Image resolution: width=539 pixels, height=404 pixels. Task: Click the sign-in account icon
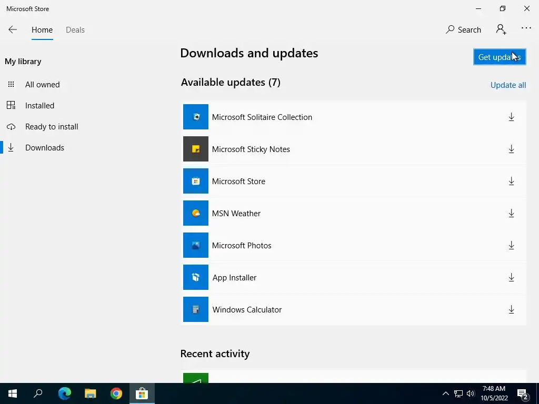click(501, 29)
